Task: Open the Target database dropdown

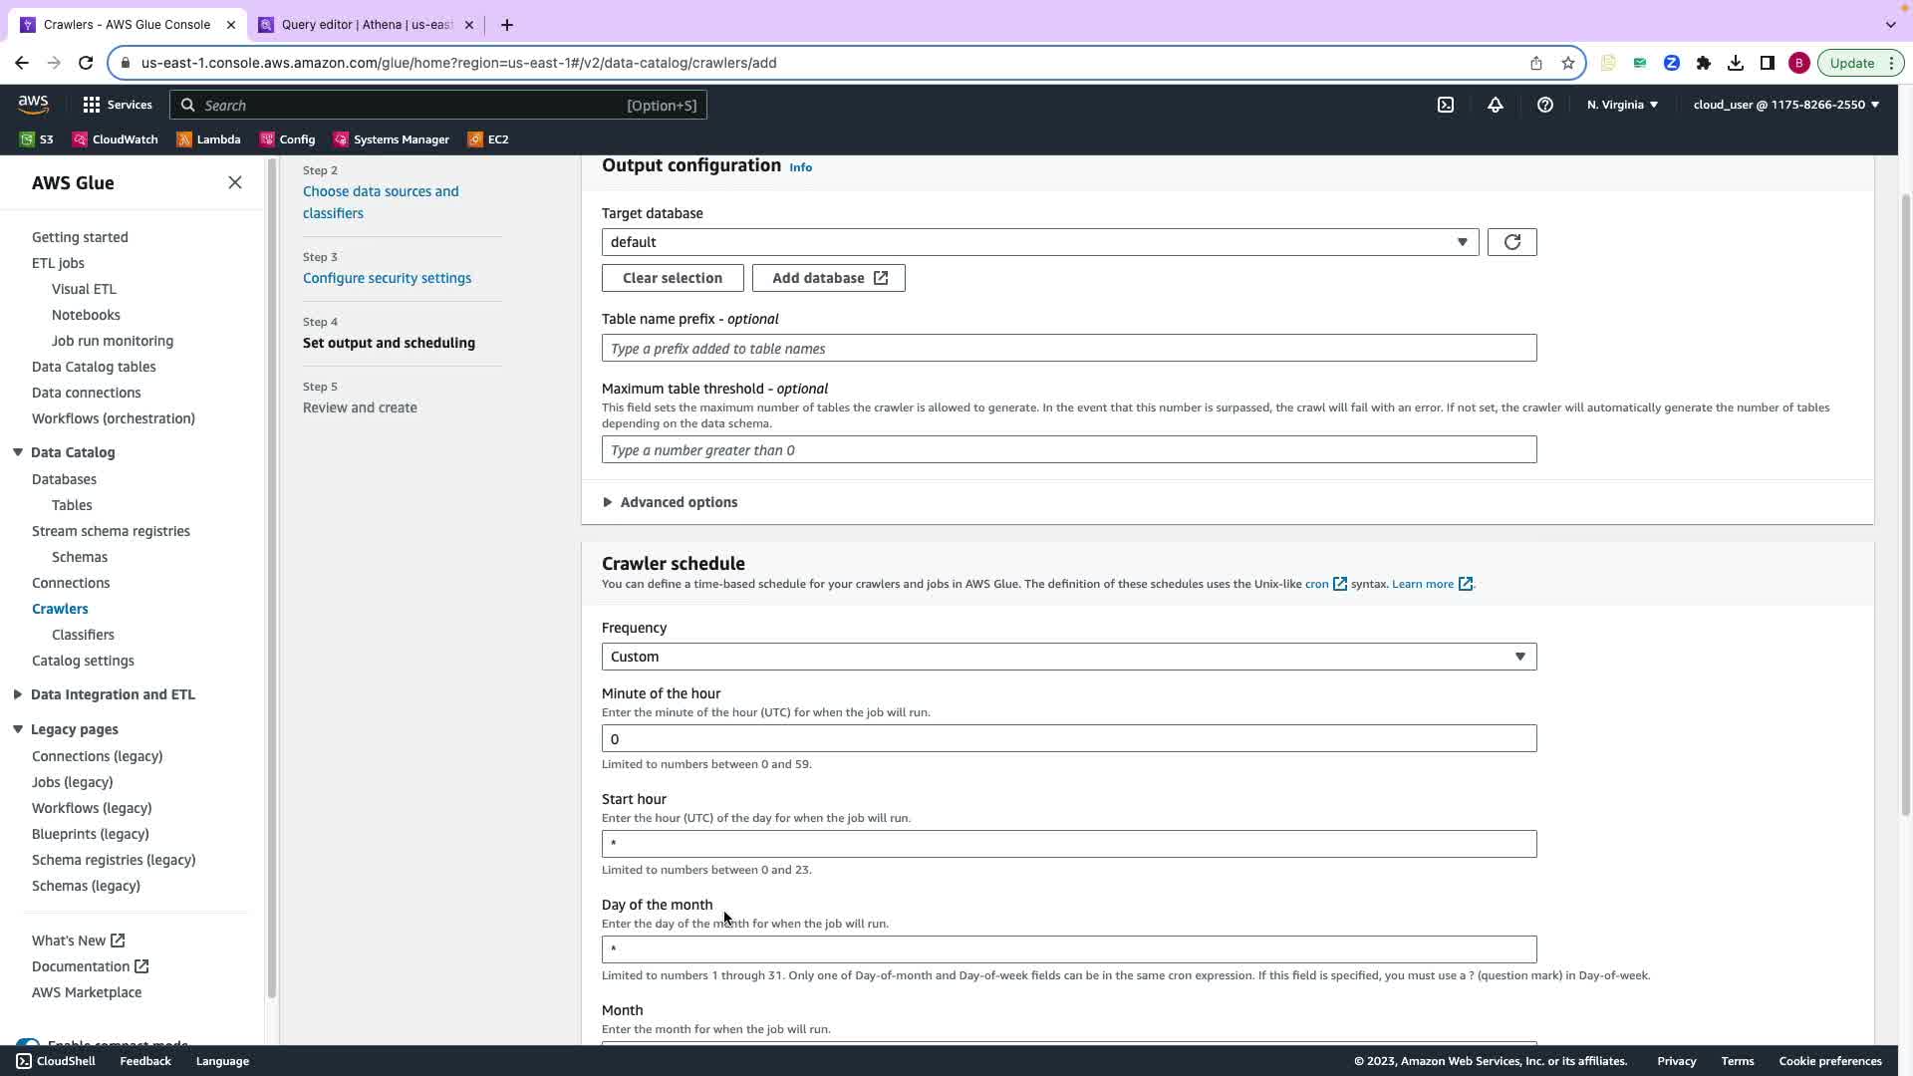Action: [1039, 242]
